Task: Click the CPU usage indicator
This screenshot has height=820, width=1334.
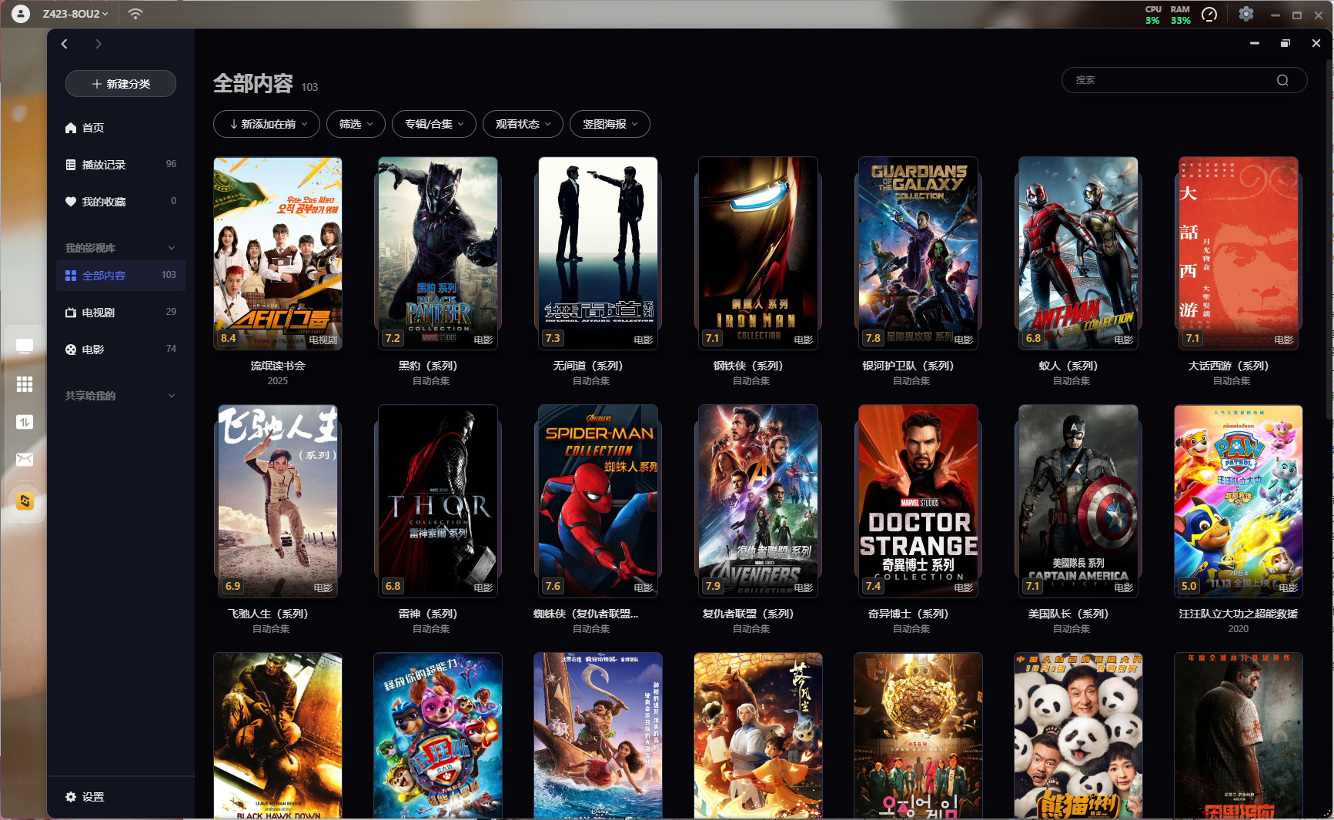Action: 1153,15
